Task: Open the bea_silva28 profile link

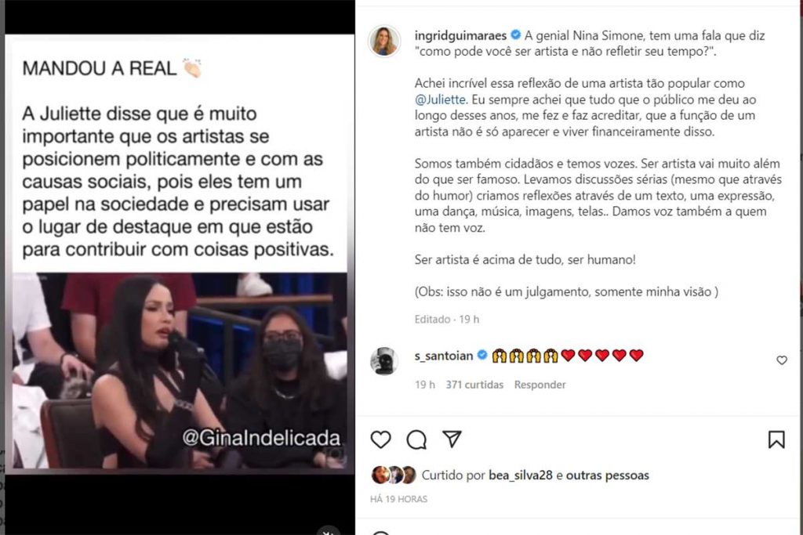Action: tap(521, 475)
